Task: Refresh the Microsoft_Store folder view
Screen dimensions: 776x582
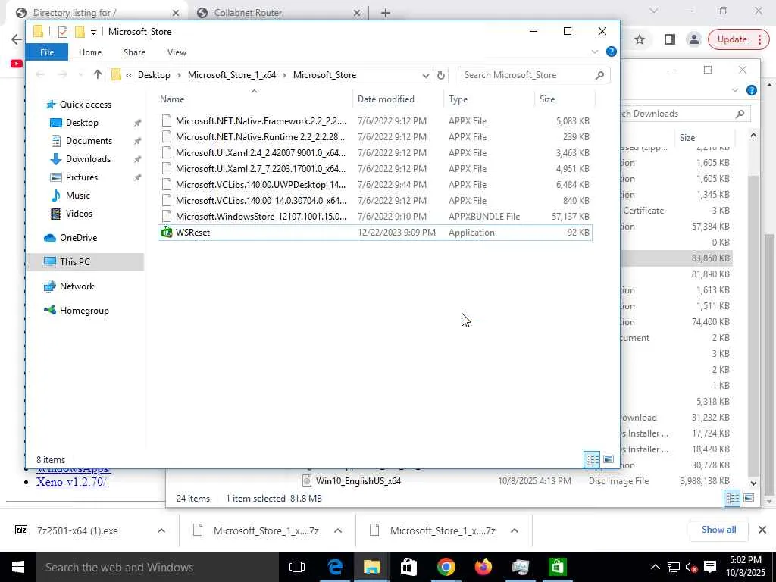Action: click(x=440, y=75)
